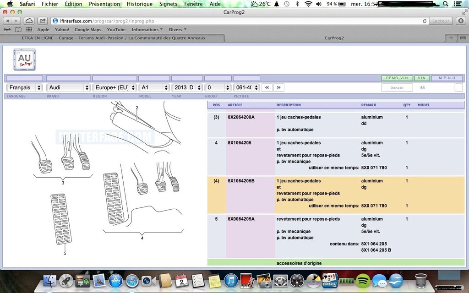Open the Year dropdown showing 2013 D
Viewport: 469px width, 293px height.
click(x=186, y=87)
